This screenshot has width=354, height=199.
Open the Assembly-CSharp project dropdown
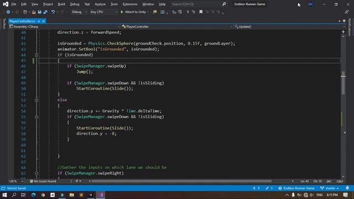[64, 27]
